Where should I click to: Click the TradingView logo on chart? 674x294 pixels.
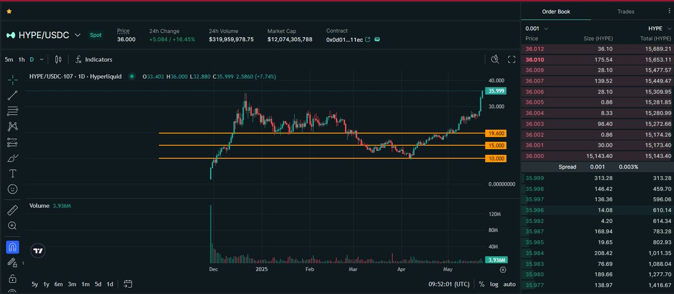pyautogui.click(x=38, y=251)
